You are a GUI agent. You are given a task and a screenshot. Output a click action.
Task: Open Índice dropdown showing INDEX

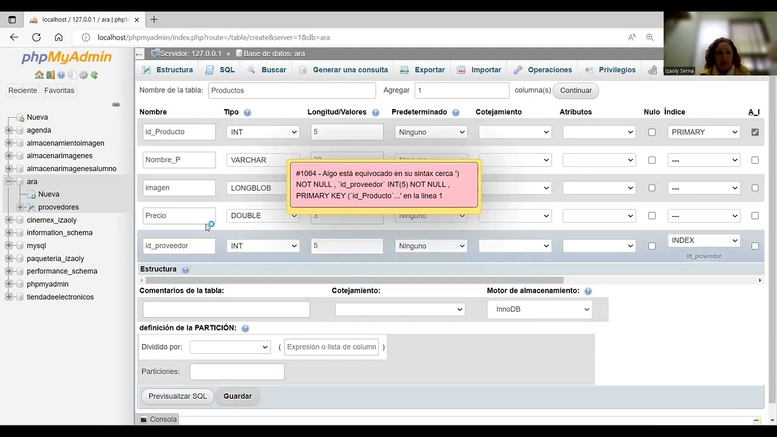(704, 240)
